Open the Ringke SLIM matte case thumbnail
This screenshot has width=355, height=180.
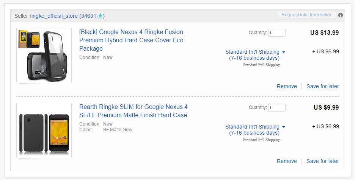click(44, 130)
